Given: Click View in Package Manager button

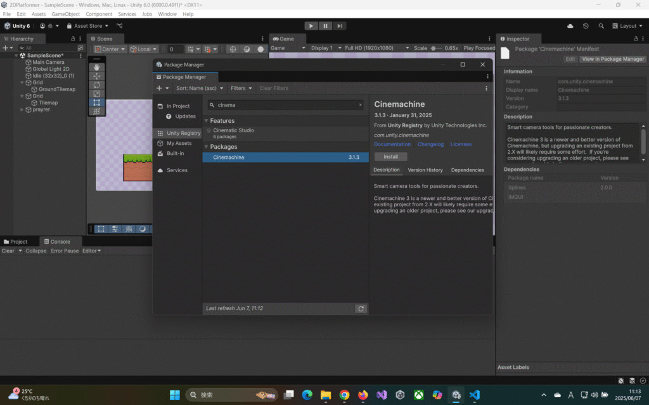Looking at the screenshot, I should point(613,59).
